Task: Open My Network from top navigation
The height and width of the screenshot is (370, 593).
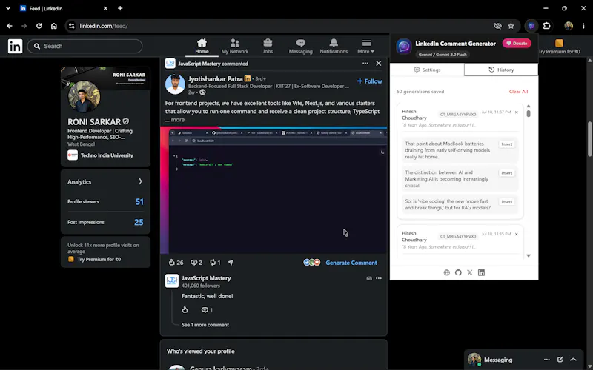Action: pos(235,46)
